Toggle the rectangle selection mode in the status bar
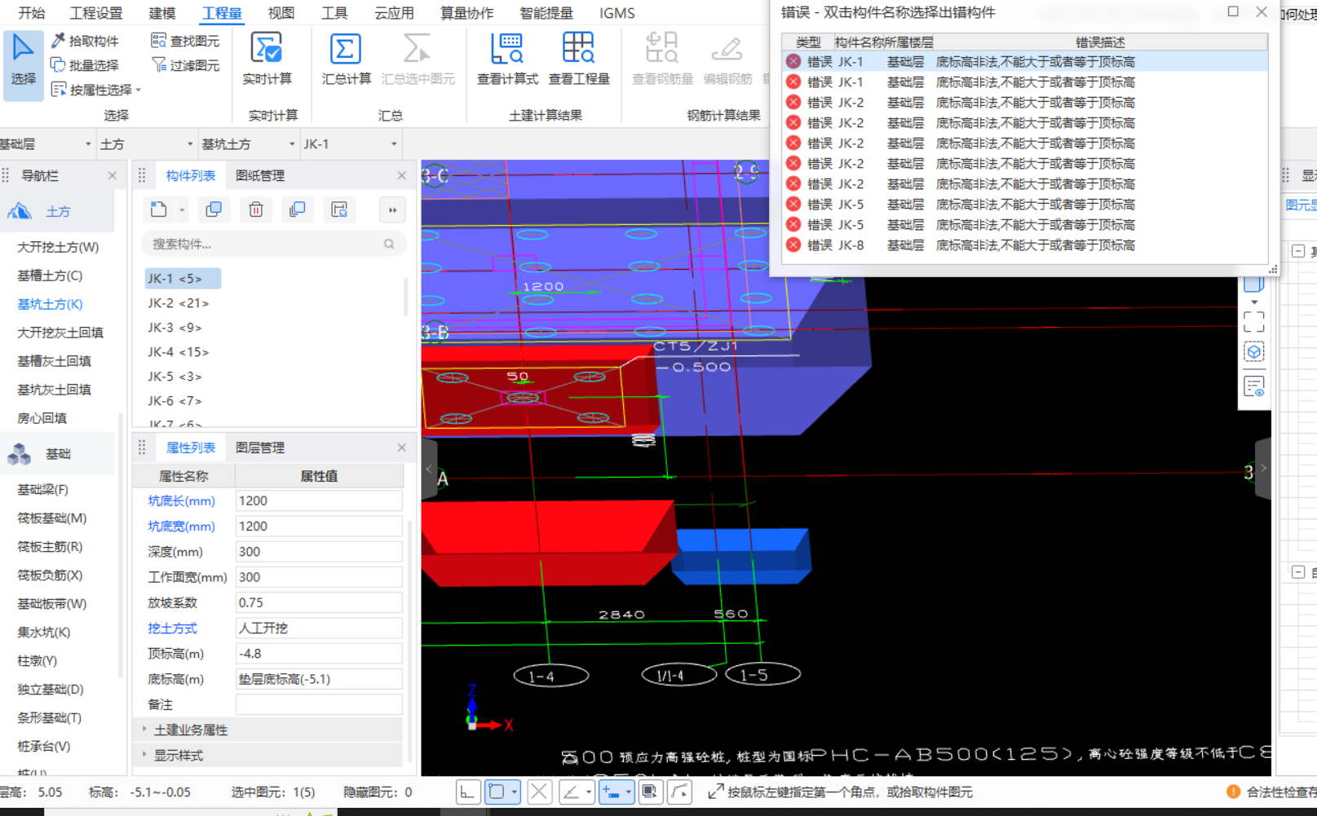The width and height of the screenshot is (1317, 816). click(496, 792)
